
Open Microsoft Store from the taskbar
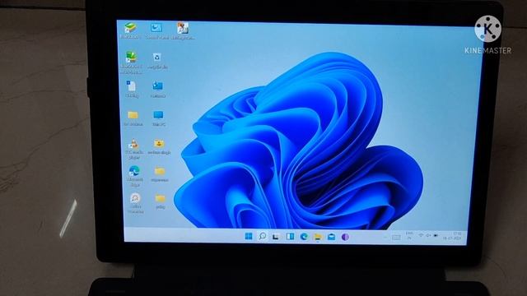click(331, 237)
